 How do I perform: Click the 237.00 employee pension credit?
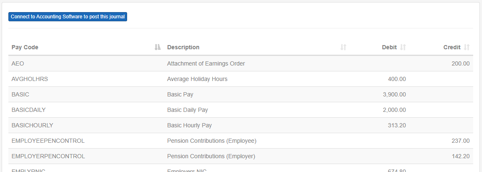[461, 141]
